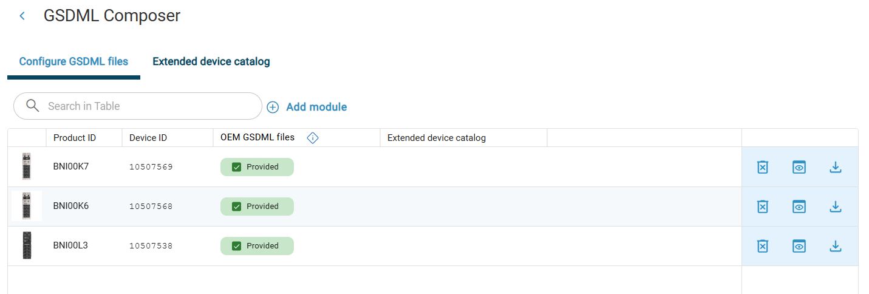This screenshot has width=869, height=294.
Task: Click the Provided badge for BNI00K7
Action: (x=257, y=167)
